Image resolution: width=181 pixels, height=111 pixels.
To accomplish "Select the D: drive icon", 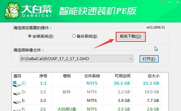I will (x=17, y=93).
